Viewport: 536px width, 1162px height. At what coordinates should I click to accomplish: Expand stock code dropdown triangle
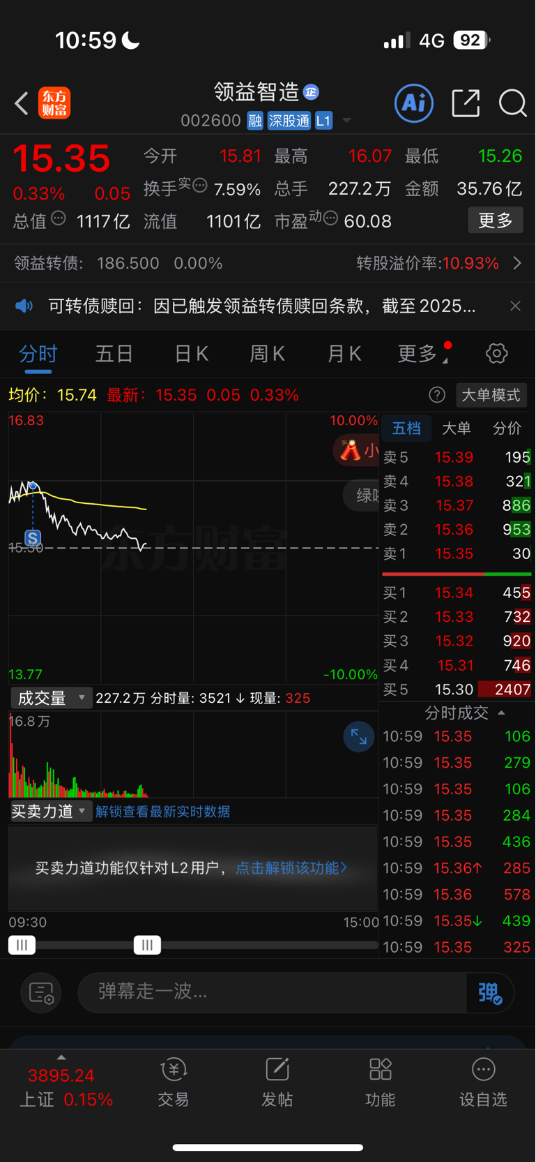(346, 121)
